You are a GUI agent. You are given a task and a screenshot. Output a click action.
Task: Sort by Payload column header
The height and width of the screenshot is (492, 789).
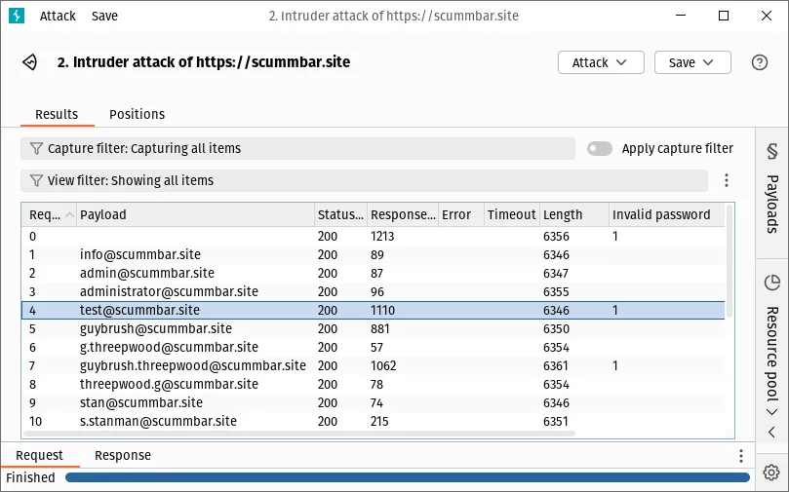[195, 215]
